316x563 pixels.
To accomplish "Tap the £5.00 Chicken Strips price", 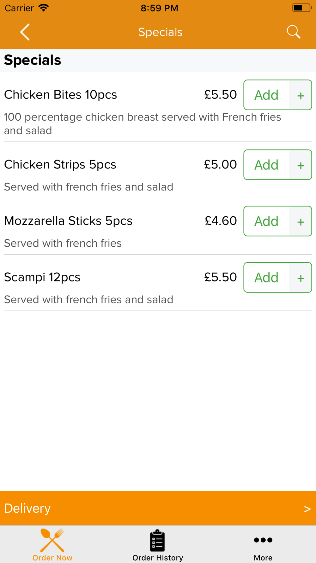I will (220, 165).
